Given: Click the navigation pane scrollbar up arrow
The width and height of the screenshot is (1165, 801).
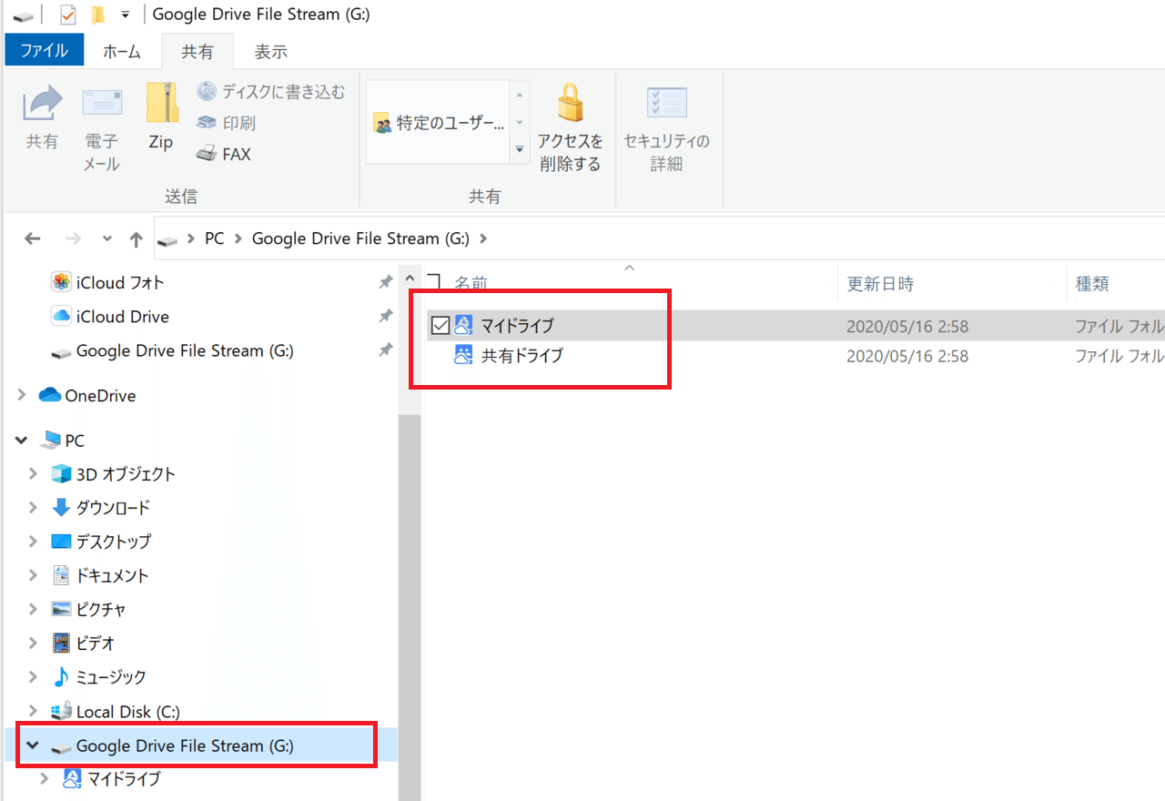Looking at the screenshot, I should (410, 279).
